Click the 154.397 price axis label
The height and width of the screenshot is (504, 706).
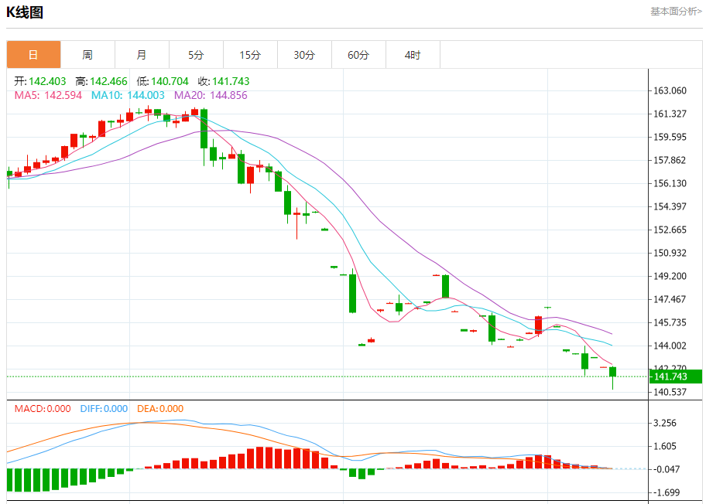pos(670,207)
